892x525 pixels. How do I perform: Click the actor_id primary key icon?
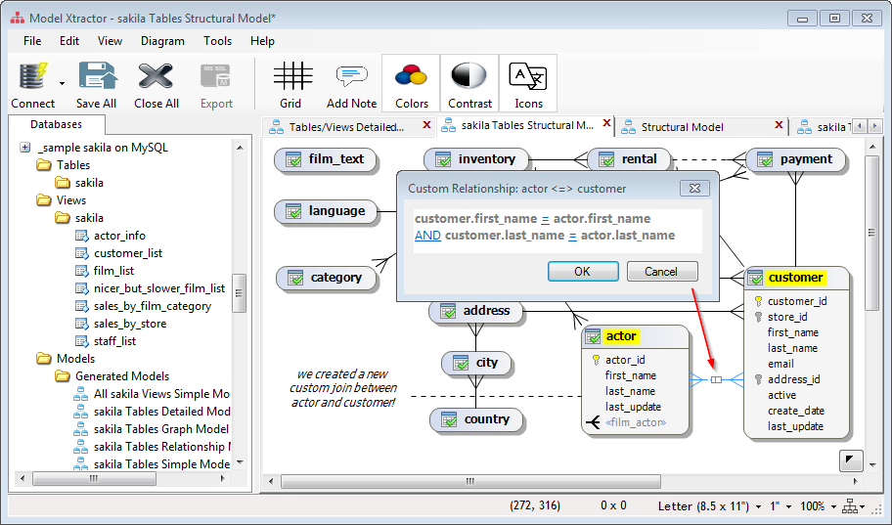point(596,360)
